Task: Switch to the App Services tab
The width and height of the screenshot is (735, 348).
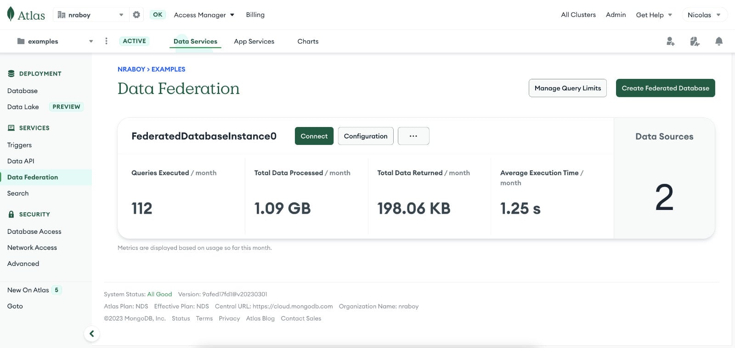Action: point(254,41)
